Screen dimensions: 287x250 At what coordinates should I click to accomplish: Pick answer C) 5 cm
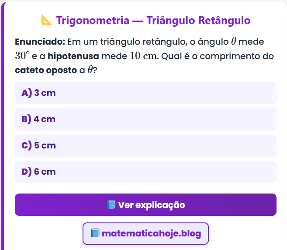pyautogui.click(x=145, y=145)
